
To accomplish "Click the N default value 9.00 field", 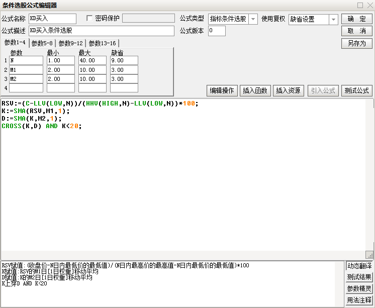I will coord(124,60).
